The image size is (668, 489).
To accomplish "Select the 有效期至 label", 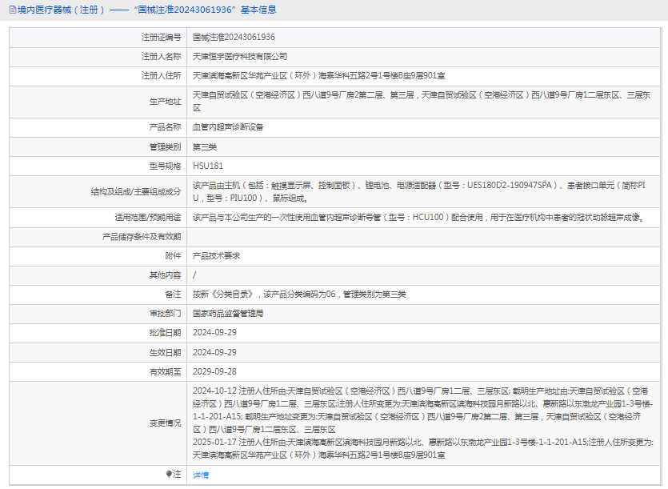I will (x=165, y=372).
